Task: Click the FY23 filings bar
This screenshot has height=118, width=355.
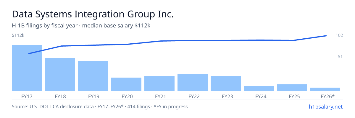Action: pos(226,83)
